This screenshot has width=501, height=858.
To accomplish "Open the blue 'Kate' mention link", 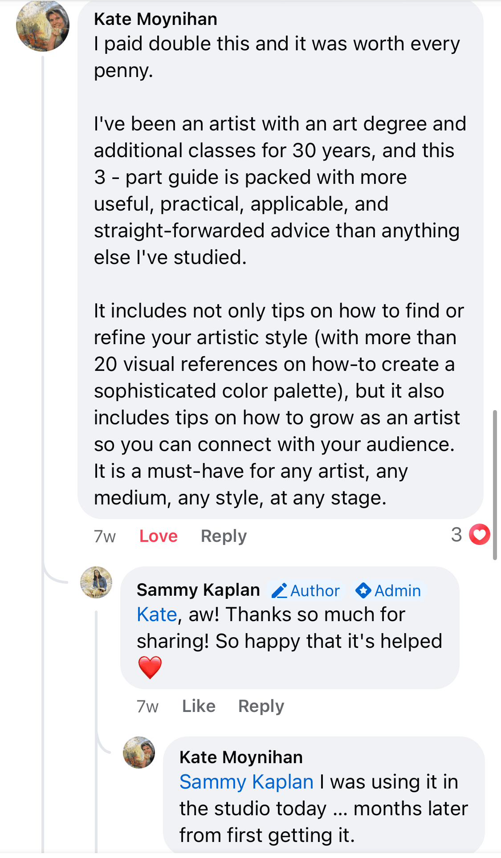I will (x=157, y=614).
